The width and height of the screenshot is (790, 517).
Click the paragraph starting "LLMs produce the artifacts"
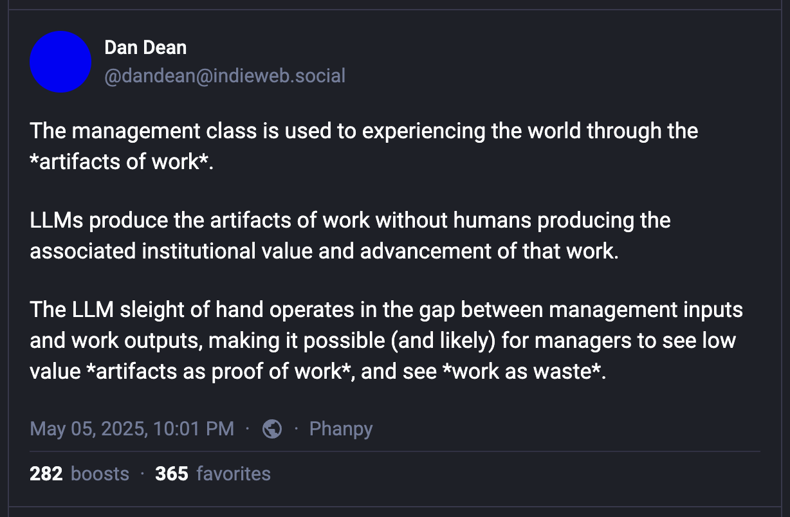[351, 235]
